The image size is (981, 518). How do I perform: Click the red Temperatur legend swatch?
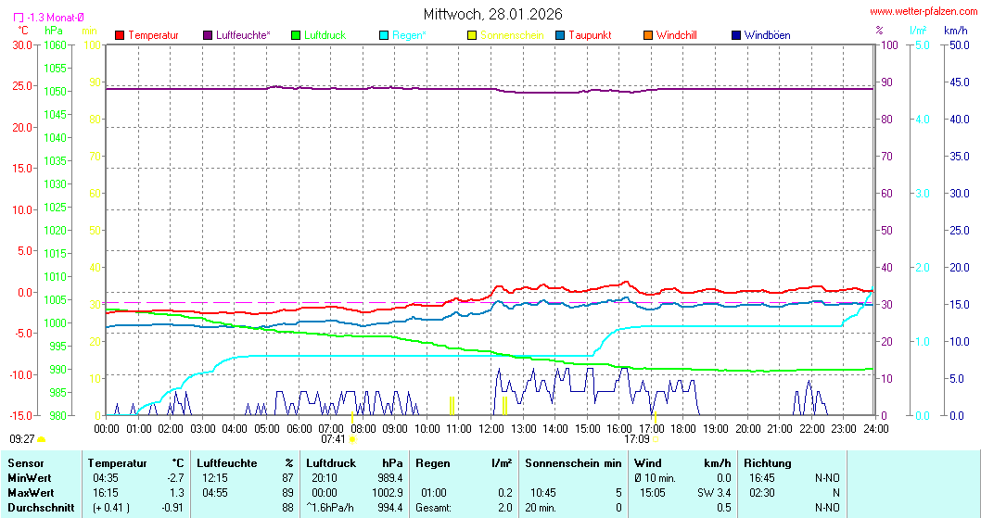coord(120,35)
